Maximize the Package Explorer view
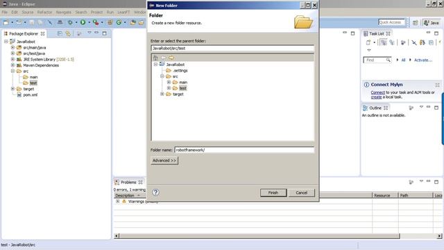Viewport: 444px width, 250px height. tap(105, 33)
